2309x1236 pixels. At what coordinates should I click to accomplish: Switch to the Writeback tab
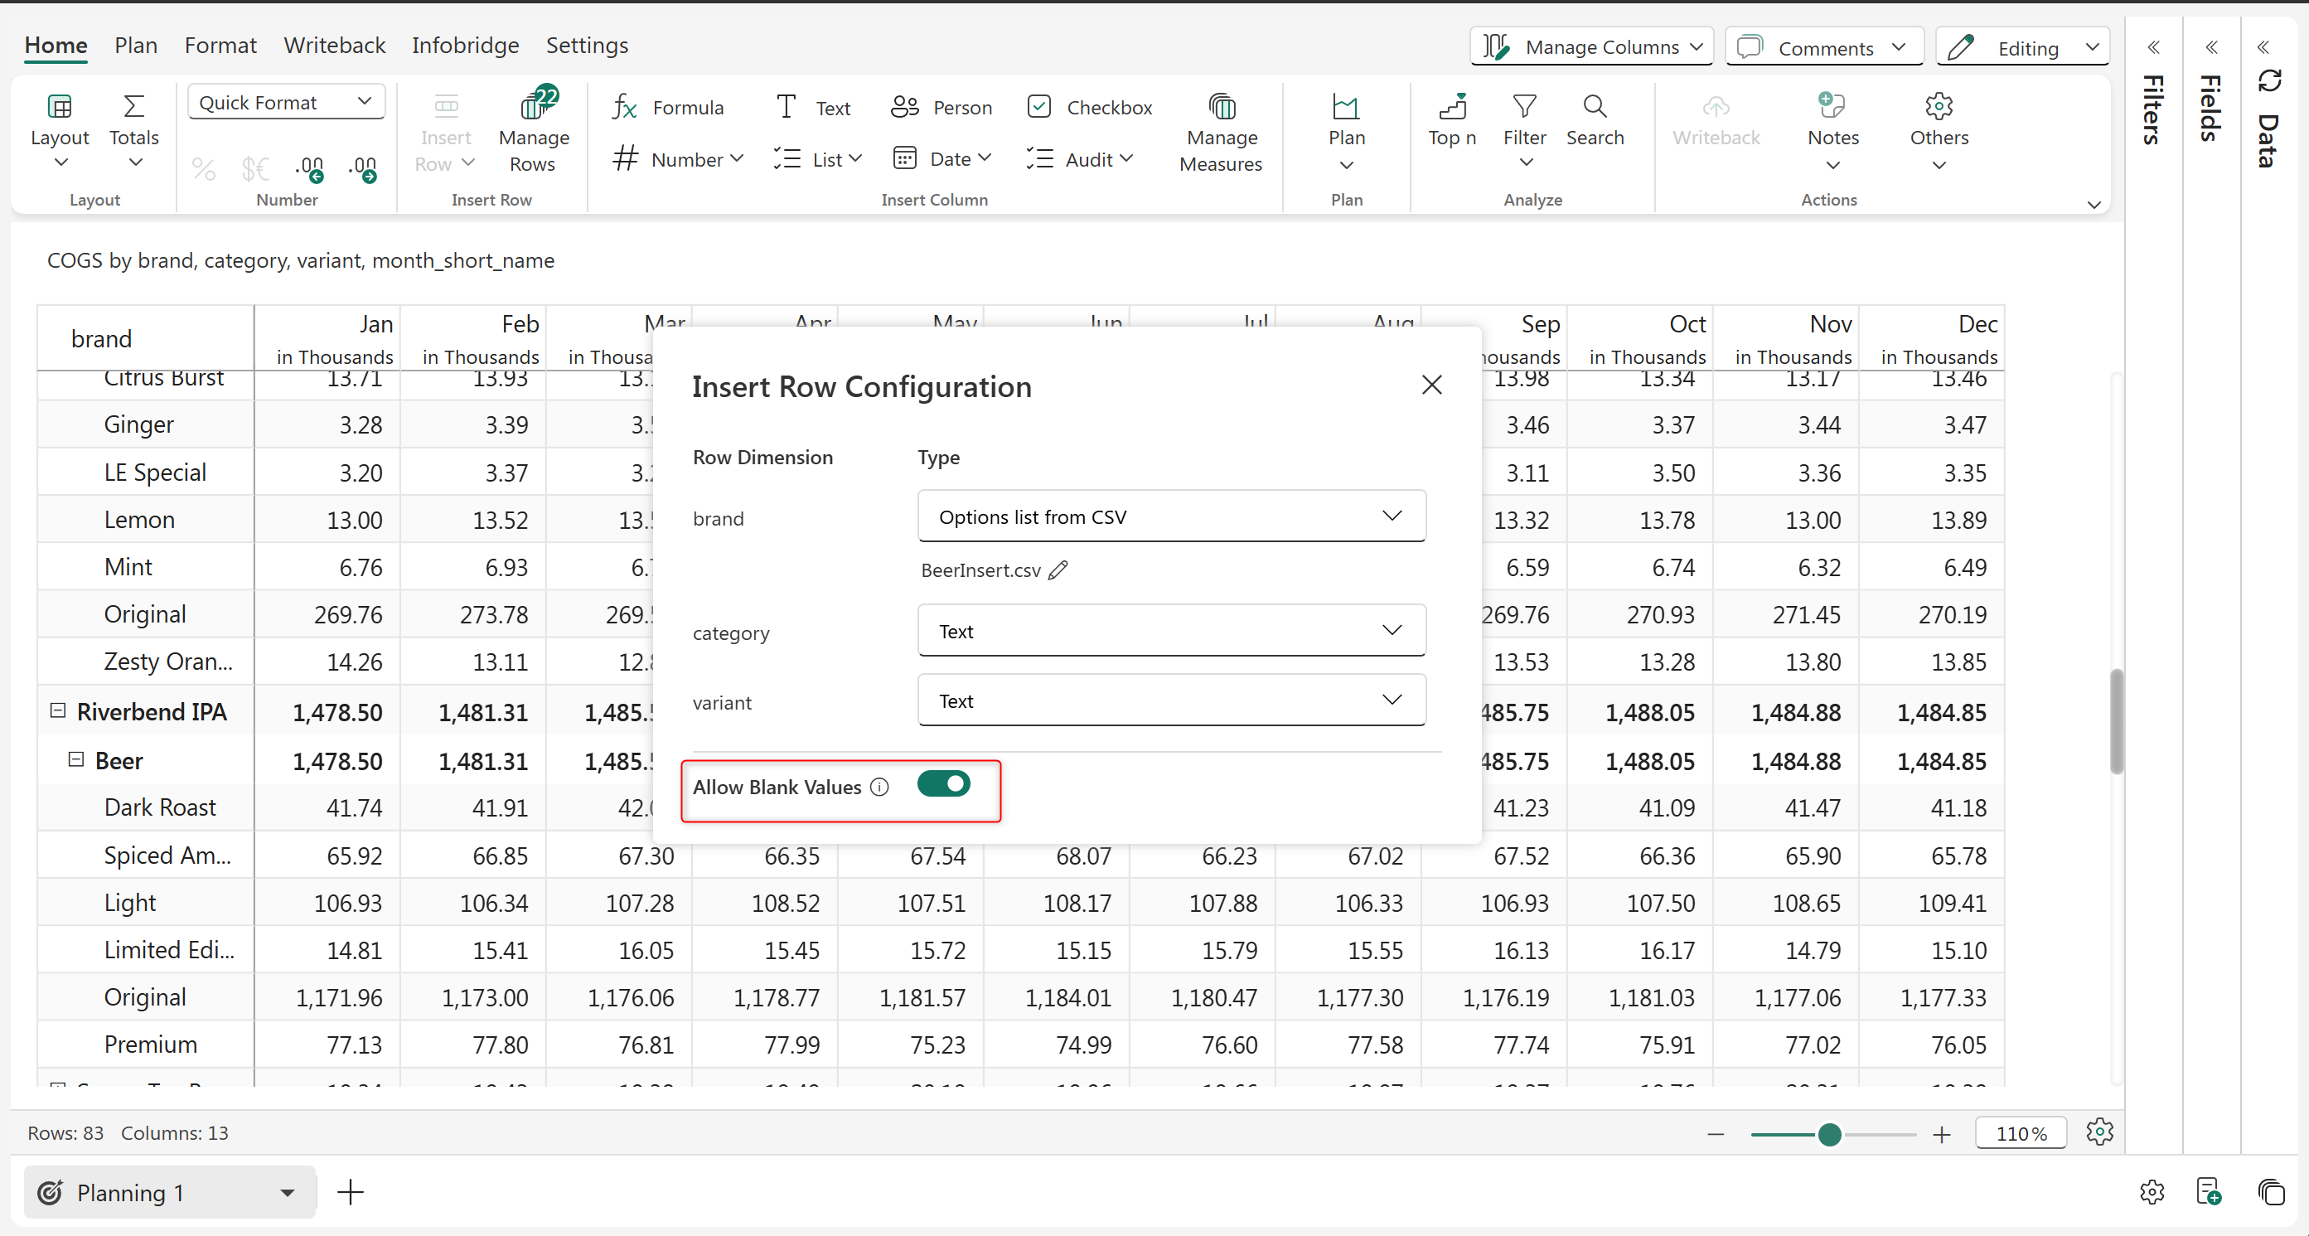point(333,45)
